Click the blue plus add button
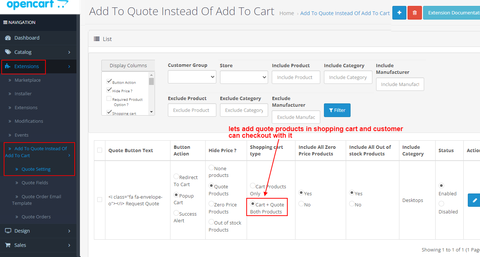This screenshot has height=257, width=480. (x=399, y=13)
